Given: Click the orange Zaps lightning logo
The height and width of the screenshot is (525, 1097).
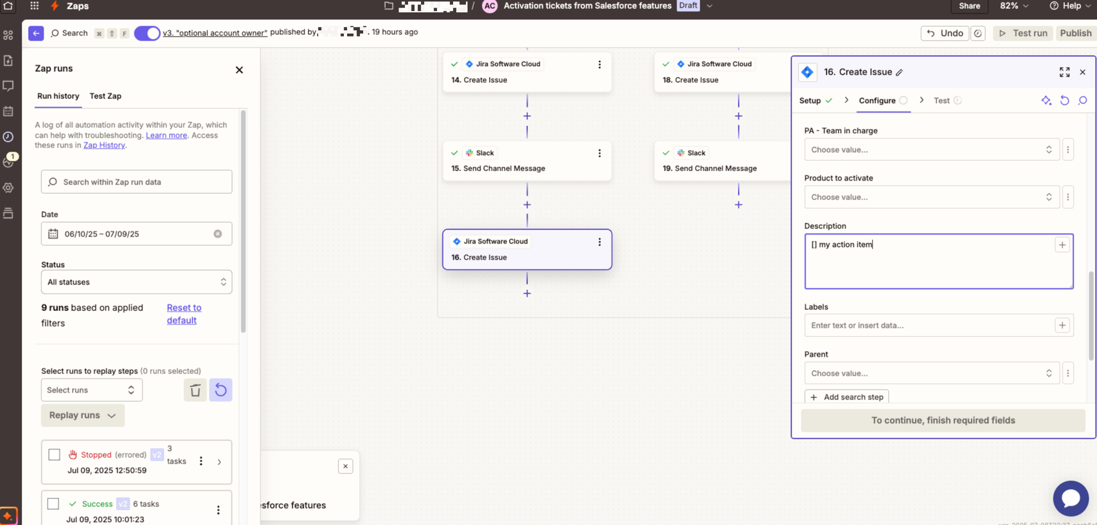Looking at the screenshot, I should coord(55,6).
